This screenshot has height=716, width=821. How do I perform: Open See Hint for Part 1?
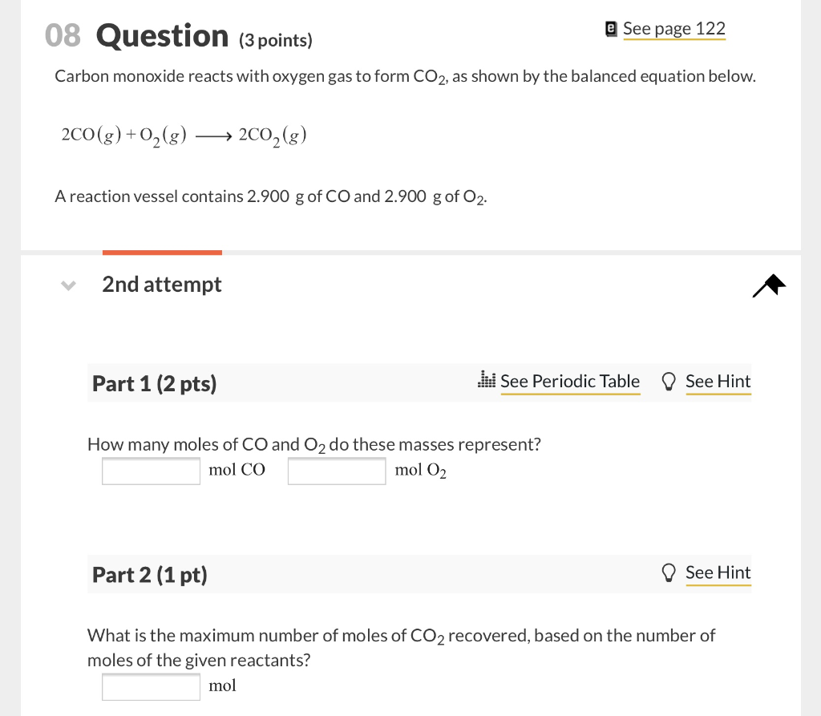pyautogui.click(x=718, y=381)
